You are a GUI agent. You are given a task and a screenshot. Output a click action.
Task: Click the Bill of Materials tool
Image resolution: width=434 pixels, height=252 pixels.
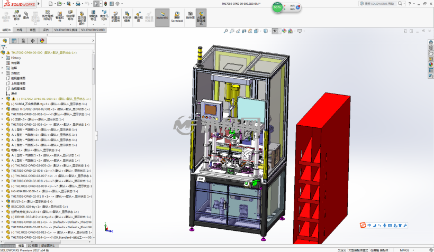click(127, 17)
